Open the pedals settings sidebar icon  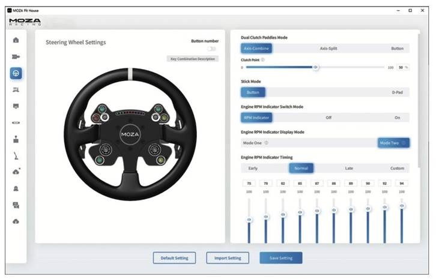coord(16,90)
